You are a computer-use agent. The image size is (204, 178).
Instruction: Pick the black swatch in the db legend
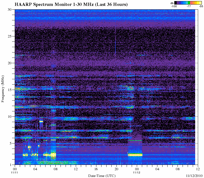176,3
